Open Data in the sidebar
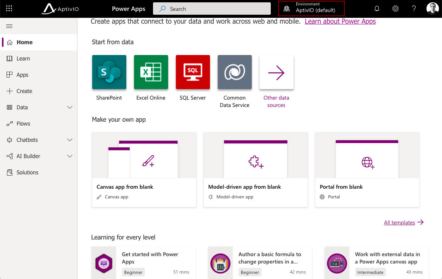 pos(39,107)
